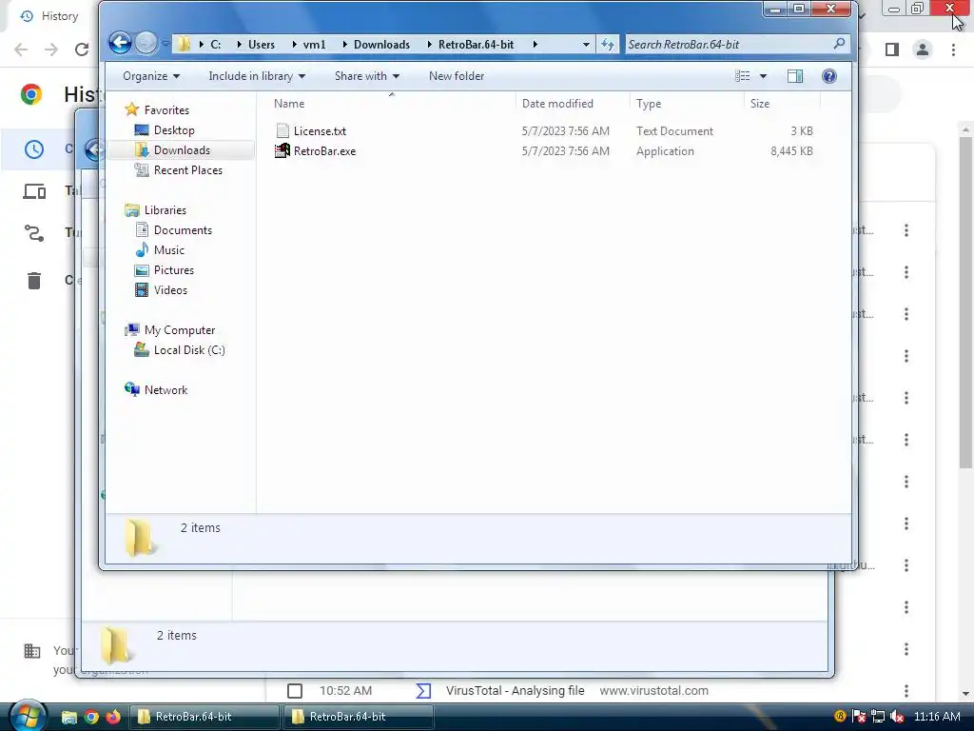The image size is (974, 731).
Task: Open Explorer help icon
Action: (x=828, y=76)
